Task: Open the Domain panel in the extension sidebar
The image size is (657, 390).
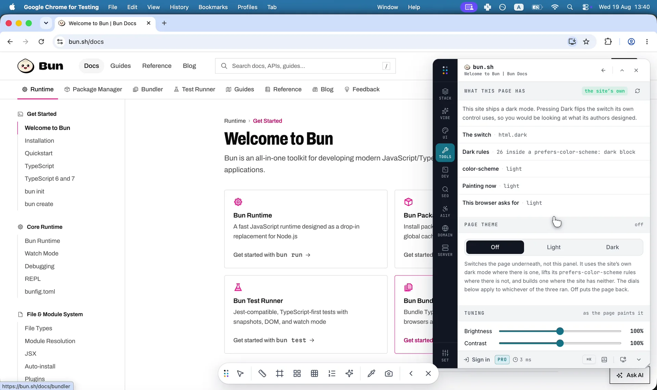Action: (445, 231)
